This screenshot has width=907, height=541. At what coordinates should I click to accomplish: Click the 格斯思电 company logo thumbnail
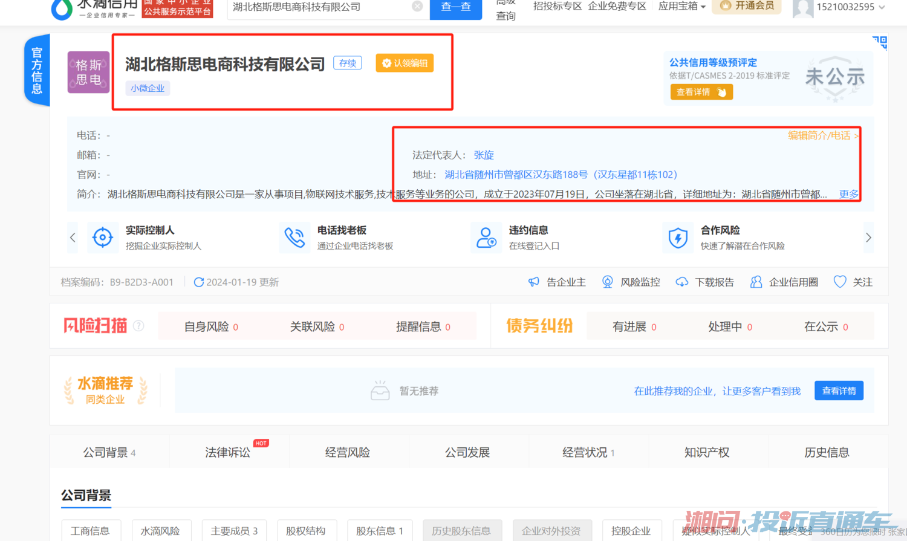tap(88, 72)
